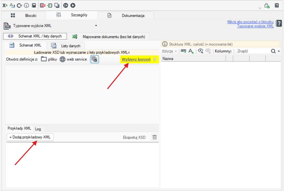The image size is (284, 191).
Task: Click the rename (letter A with arrow) toolbar icon
Action: pyautogui.click(x=12, y=5)
